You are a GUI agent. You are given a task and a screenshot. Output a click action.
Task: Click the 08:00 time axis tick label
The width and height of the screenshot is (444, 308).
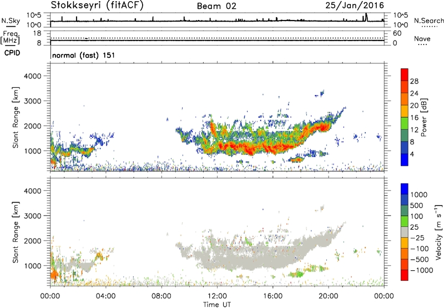162,296
